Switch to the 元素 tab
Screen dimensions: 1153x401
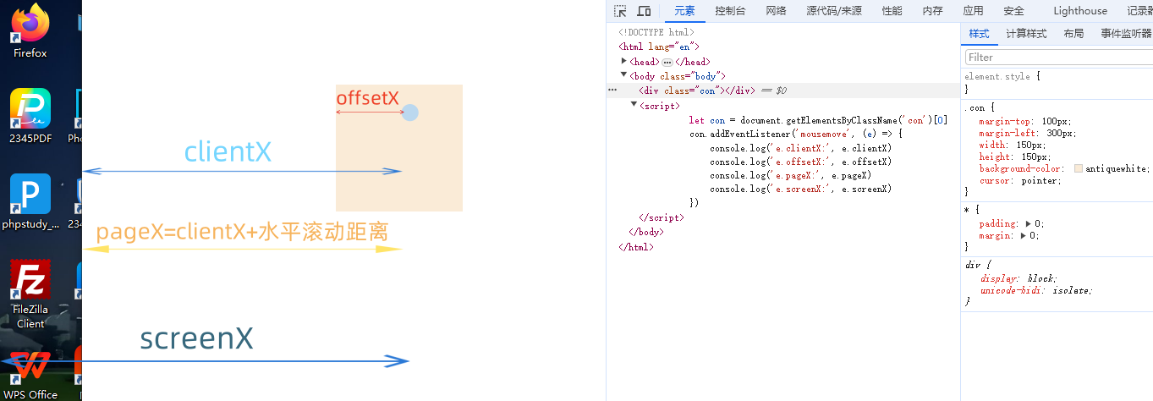coord(684,11)
